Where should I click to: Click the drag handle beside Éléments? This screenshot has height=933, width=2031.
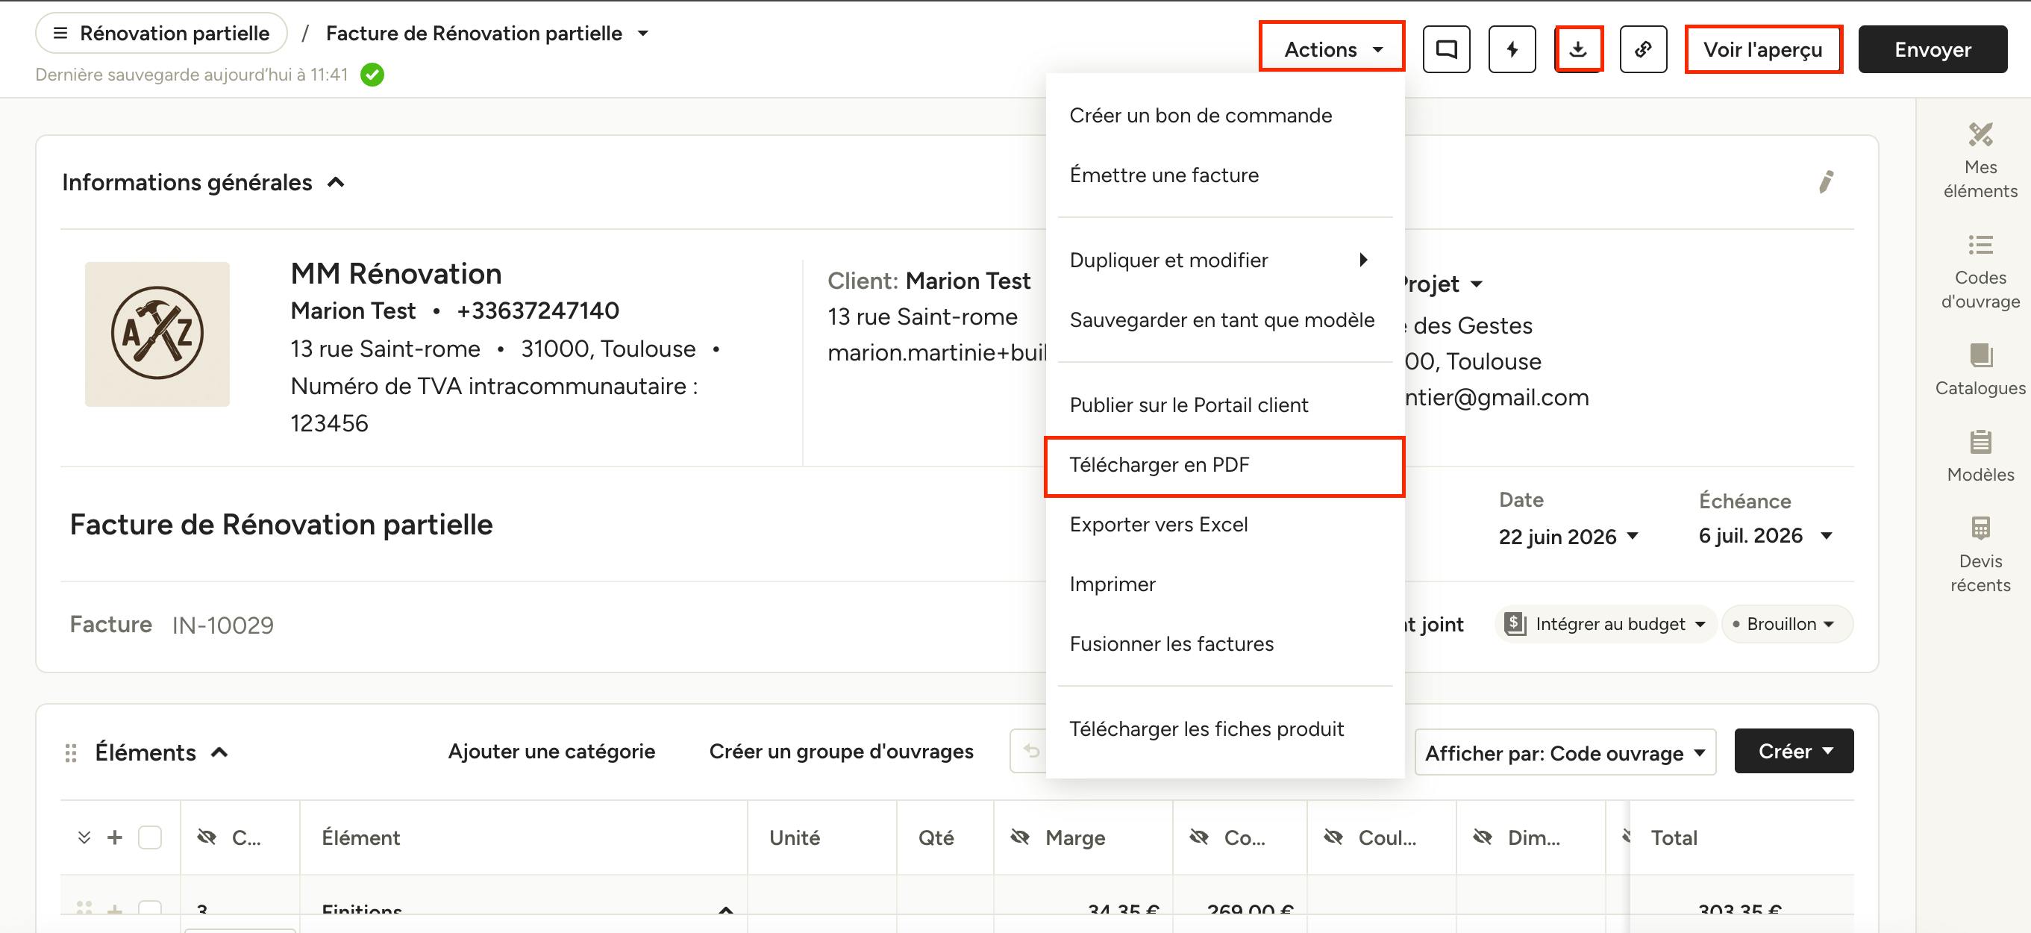71,752
